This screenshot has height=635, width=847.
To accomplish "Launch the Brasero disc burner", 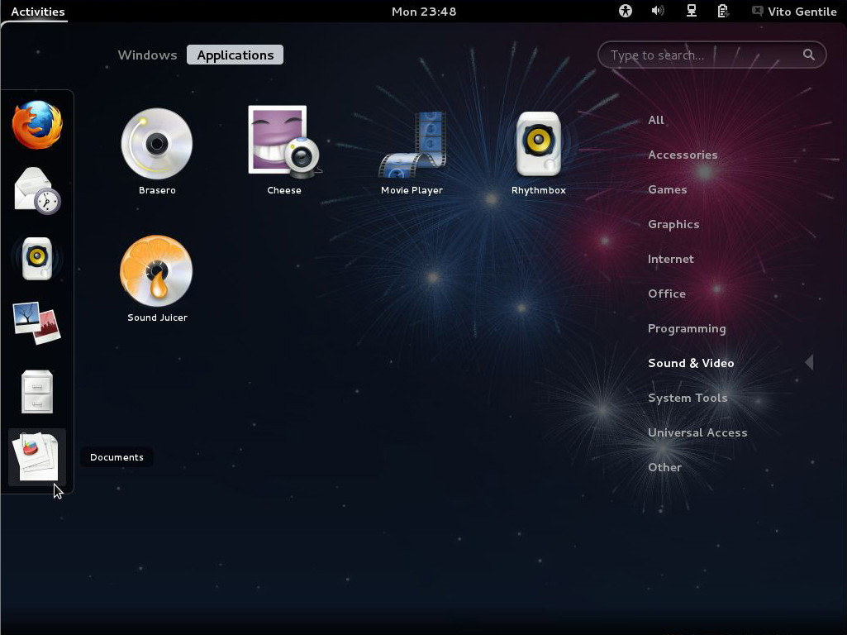I will point(157,145).
